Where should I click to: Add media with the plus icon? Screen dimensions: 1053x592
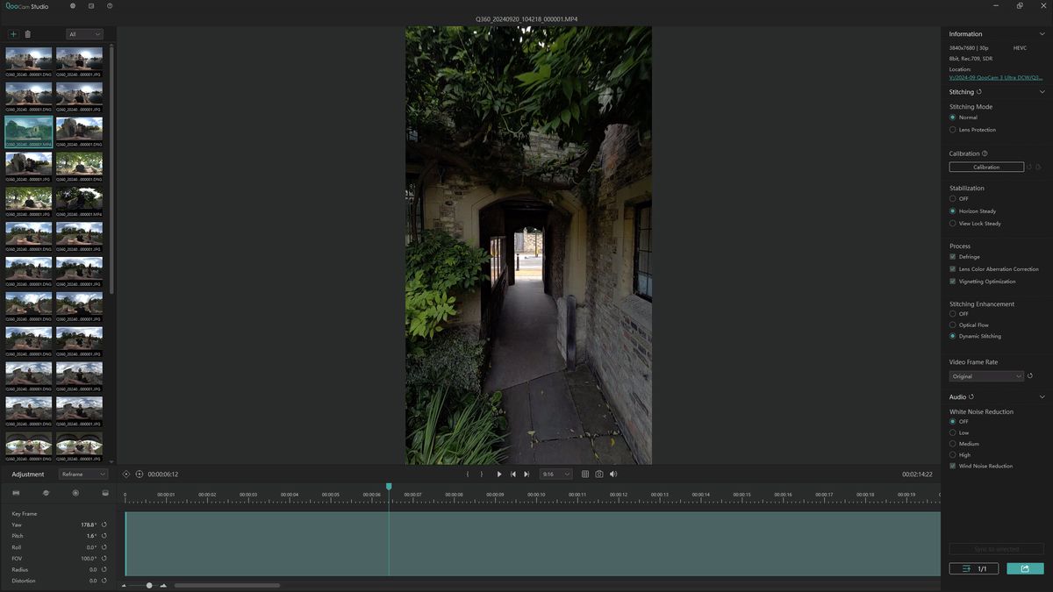click(13, 34)
